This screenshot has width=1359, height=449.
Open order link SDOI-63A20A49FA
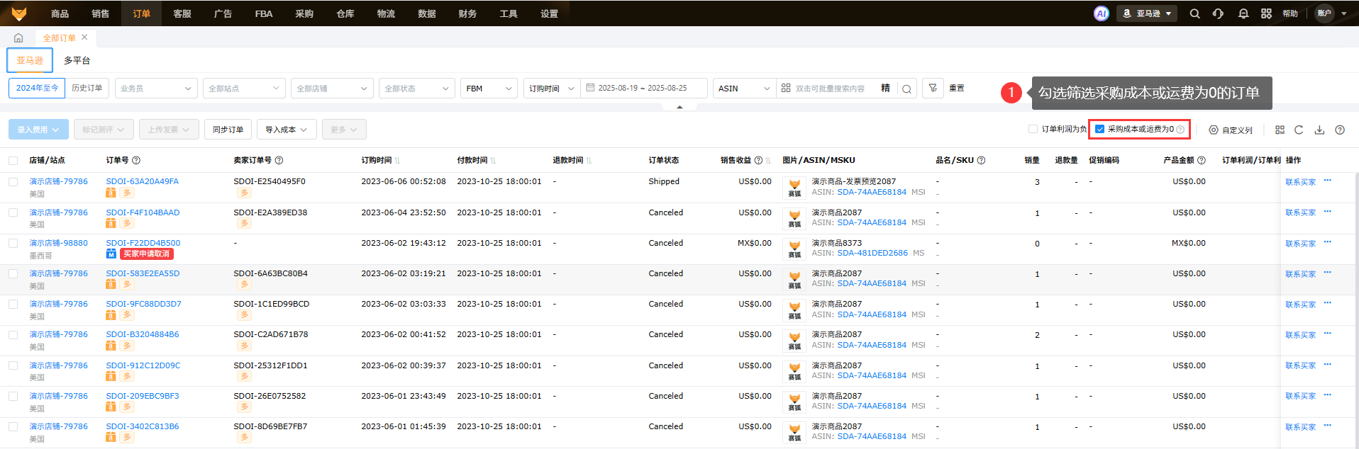[x=142, y=181]
